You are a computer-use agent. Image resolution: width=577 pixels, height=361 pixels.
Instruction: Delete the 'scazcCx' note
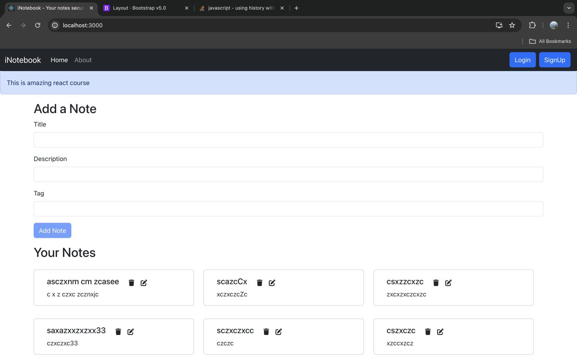coord(260,283)
